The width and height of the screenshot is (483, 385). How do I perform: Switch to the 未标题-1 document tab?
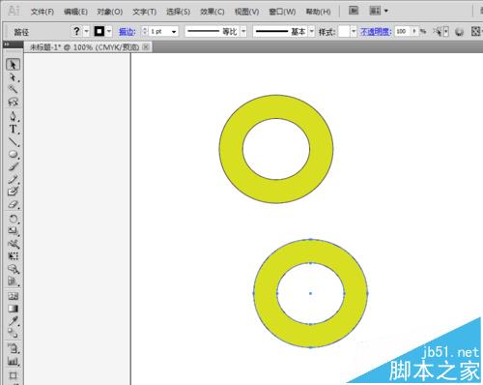84,47
